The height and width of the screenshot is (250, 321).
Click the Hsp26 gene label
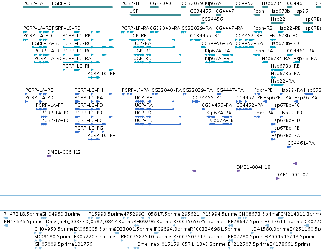tap(301, 11)
